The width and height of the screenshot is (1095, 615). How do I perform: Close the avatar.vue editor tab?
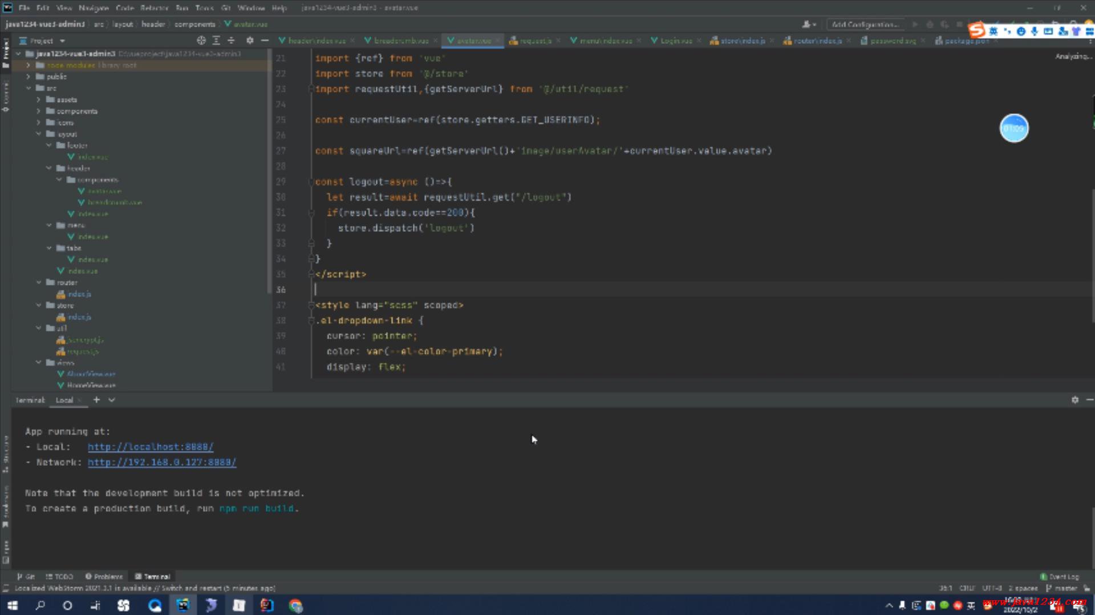497,40
